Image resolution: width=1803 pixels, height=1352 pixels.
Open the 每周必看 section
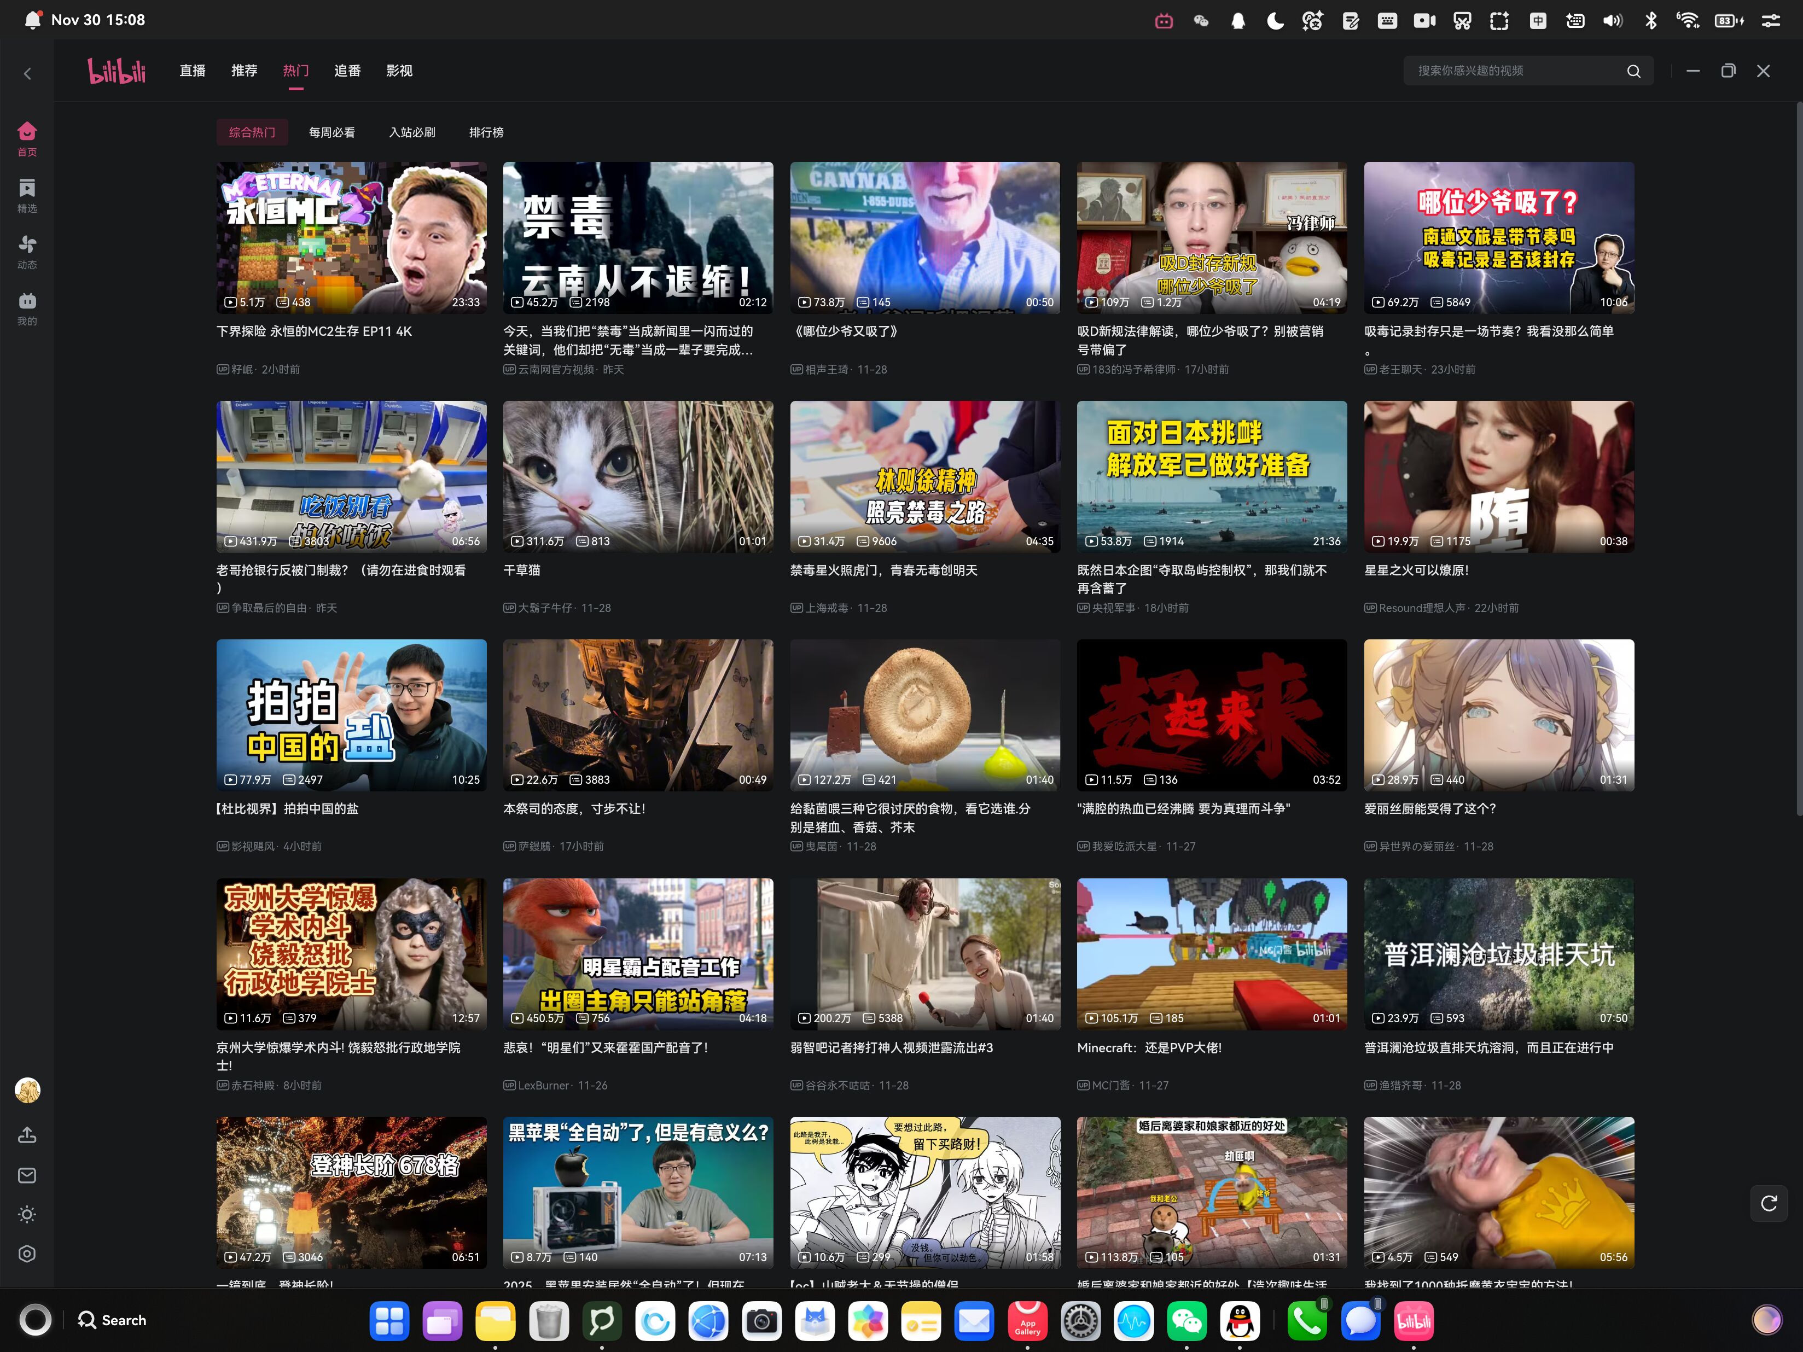point(331,132)
